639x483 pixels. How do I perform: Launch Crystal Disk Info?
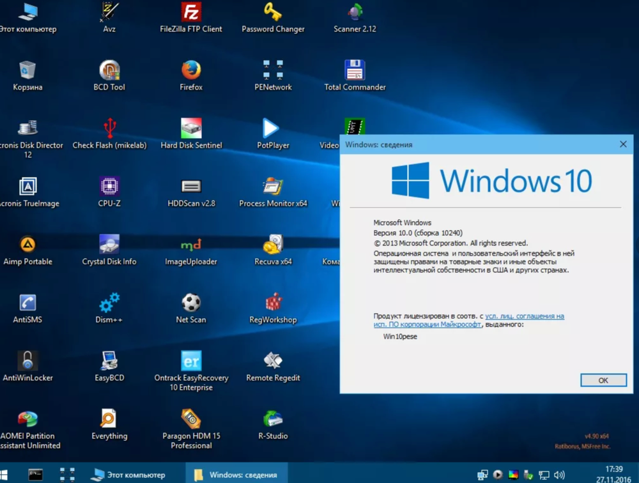pos(109,250)
